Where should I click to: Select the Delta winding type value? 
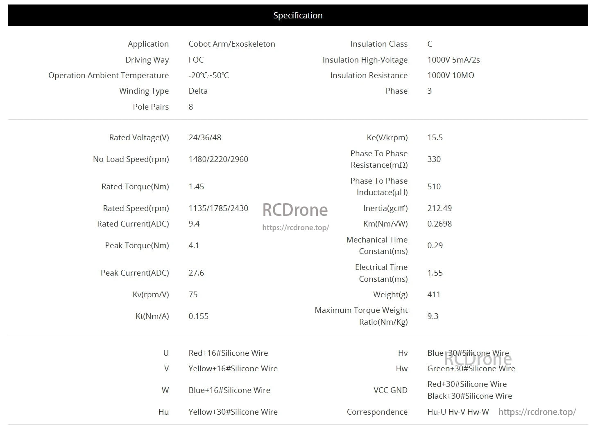point(198,91)
